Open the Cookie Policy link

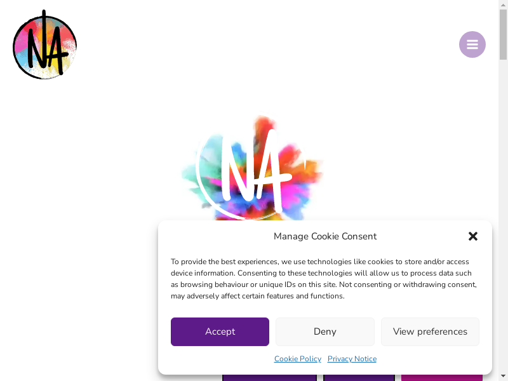tap(298, 359)
